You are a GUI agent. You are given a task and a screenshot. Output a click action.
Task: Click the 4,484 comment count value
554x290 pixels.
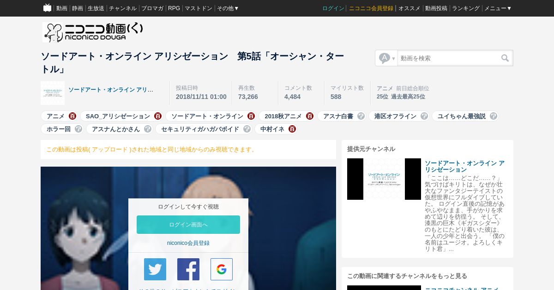pos(292,97)
